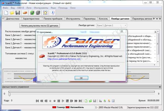164x111 pixels.
Task: Click OK in the О программе dialog
Action: tap(81, 78)
